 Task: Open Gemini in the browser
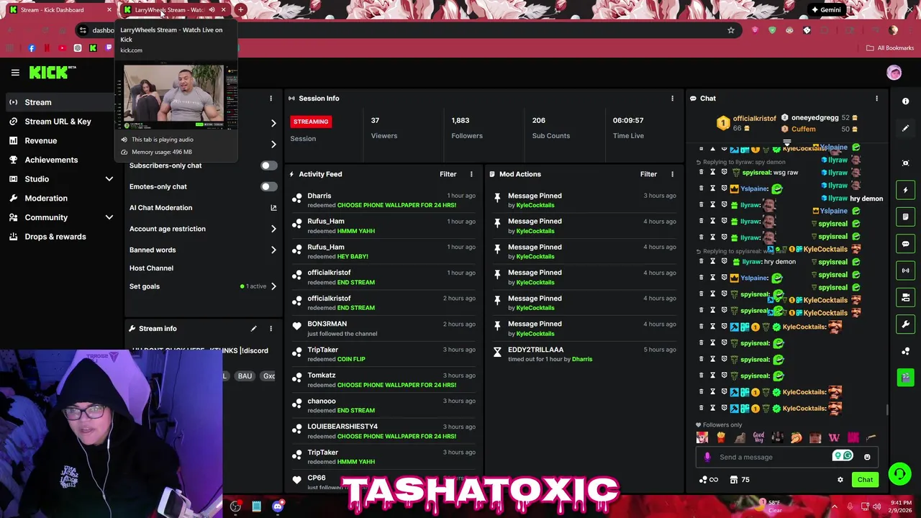[x=825, y=10]
